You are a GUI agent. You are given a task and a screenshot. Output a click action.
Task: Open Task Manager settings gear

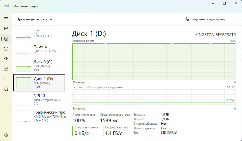point(6,135)
